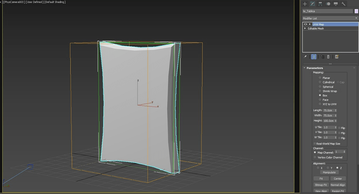Image resolution: width=359 pixels, height=194 pixels.
Task: Expand the Editable Mesh stack entry
Action: tap(305, 28)
